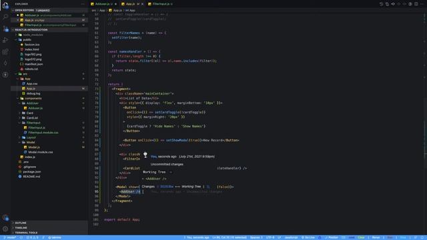Image resolution: width=427 pixels, height=240 pixels.
Task: Open logo192.png in the file tree
Action: 49,55
